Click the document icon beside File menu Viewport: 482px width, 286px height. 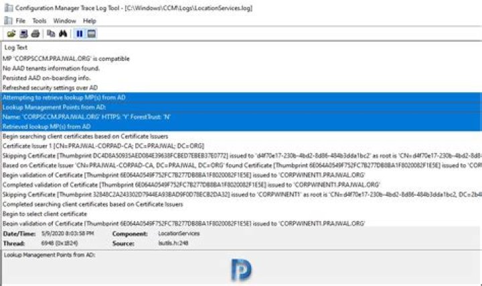point(8,21)
